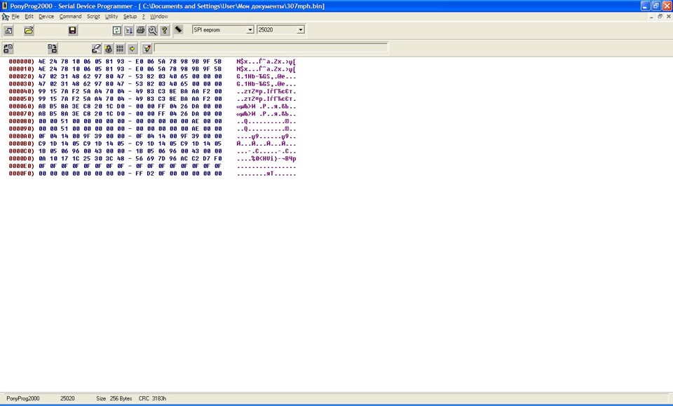Open the ? help menu

pyautogui.click(x=143, y=17)
